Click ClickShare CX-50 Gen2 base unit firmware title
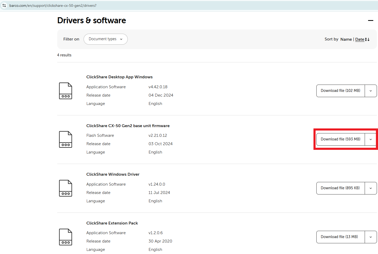Image resolution: width=378 pixels, height=254 pixels. (x=128, y=126)
